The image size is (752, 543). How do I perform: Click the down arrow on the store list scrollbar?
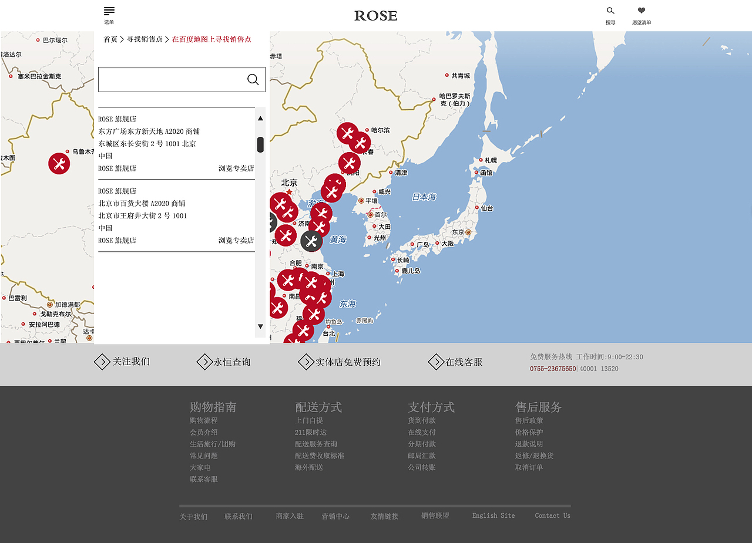coord(260,326)
